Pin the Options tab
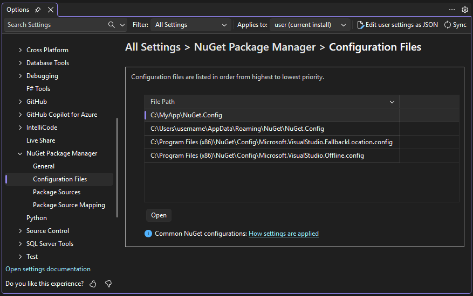This screenshot has height=296, width=473. 38,10
